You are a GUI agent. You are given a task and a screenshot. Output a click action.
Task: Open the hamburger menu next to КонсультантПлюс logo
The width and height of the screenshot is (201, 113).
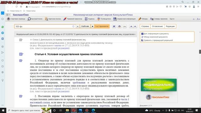[x=8, y=15]
